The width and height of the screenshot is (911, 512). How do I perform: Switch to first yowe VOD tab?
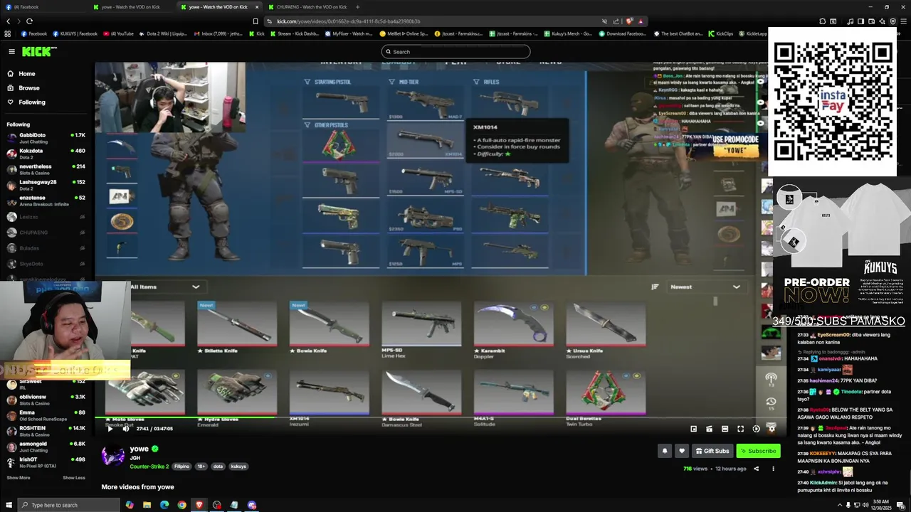tap(133, 7)
